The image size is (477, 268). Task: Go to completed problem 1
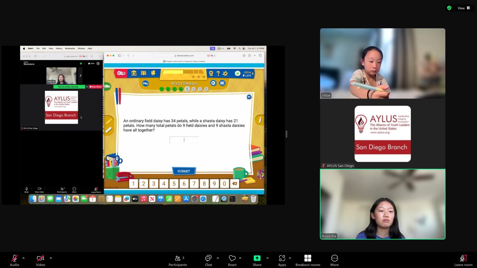point(161,89)
